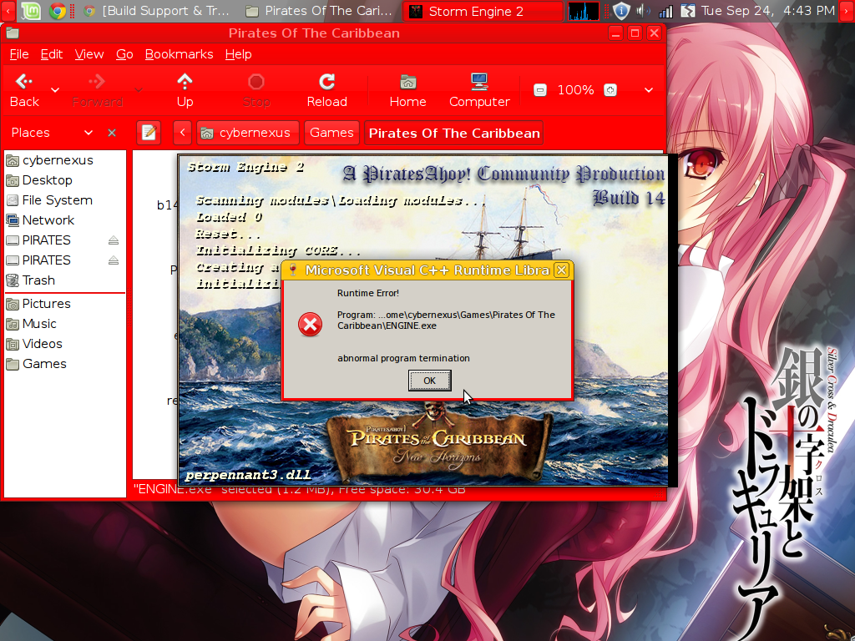Viewport: 855px width, 641px height.
Task: Open the Edit menu
Action: click(x=51, y=54)
